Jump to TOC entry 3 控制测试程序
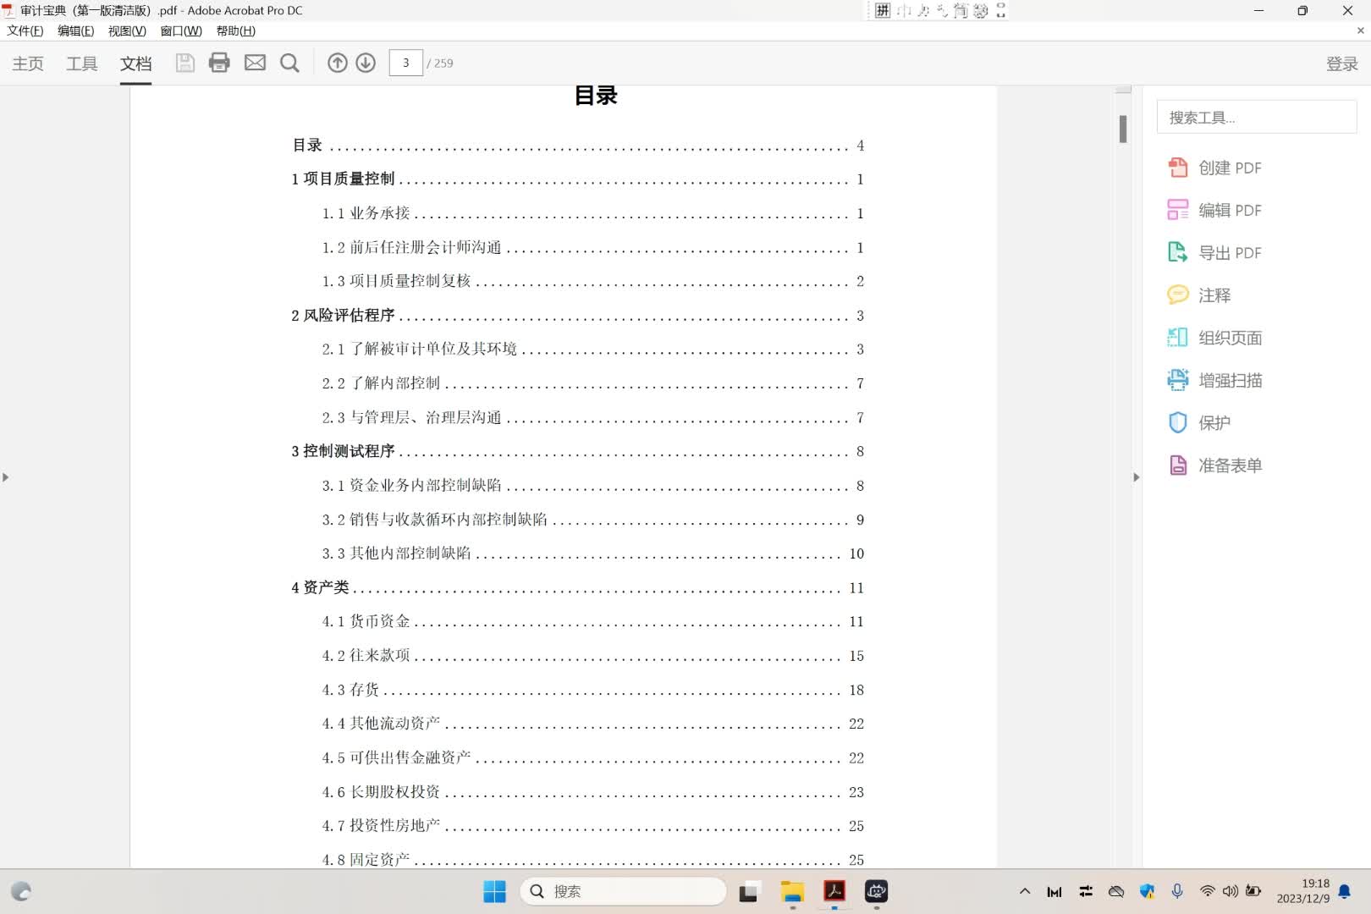The image size is (1371, 914). click(577, 451)
